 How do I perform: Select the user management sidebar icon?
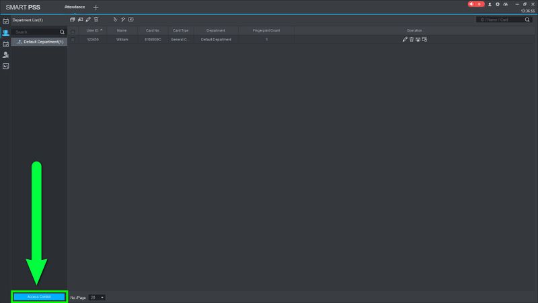5,33
